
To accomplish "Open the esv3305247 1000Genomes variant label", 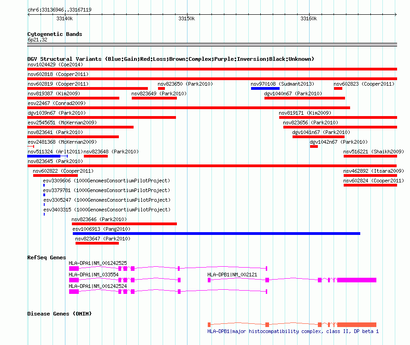I will point(107,200).
